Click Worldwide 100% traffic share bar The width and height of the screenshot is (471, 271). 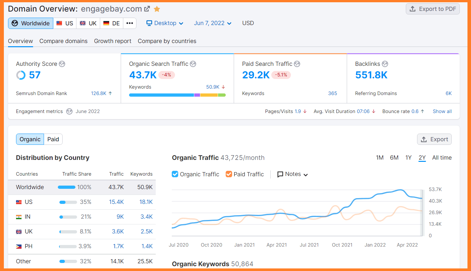[x=66, y=187]
